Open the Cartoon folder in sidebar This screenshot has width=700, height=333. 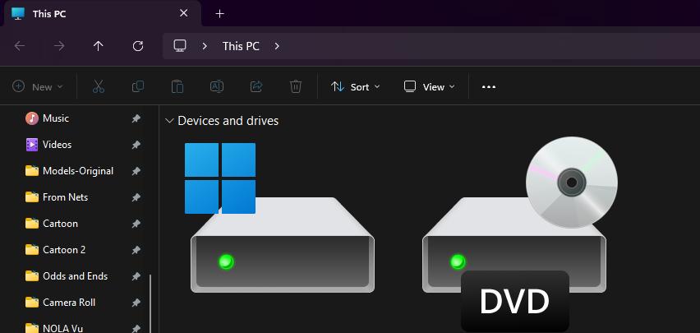pyautogui.click(x=51, y=224)
